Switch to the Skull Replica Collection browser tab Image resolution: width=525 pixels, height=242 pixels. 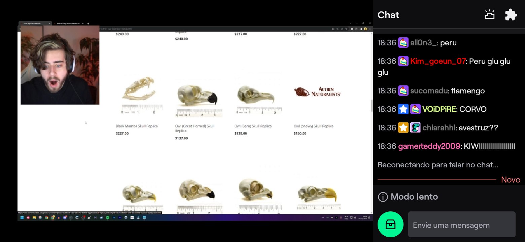click(x=35, y=24)
